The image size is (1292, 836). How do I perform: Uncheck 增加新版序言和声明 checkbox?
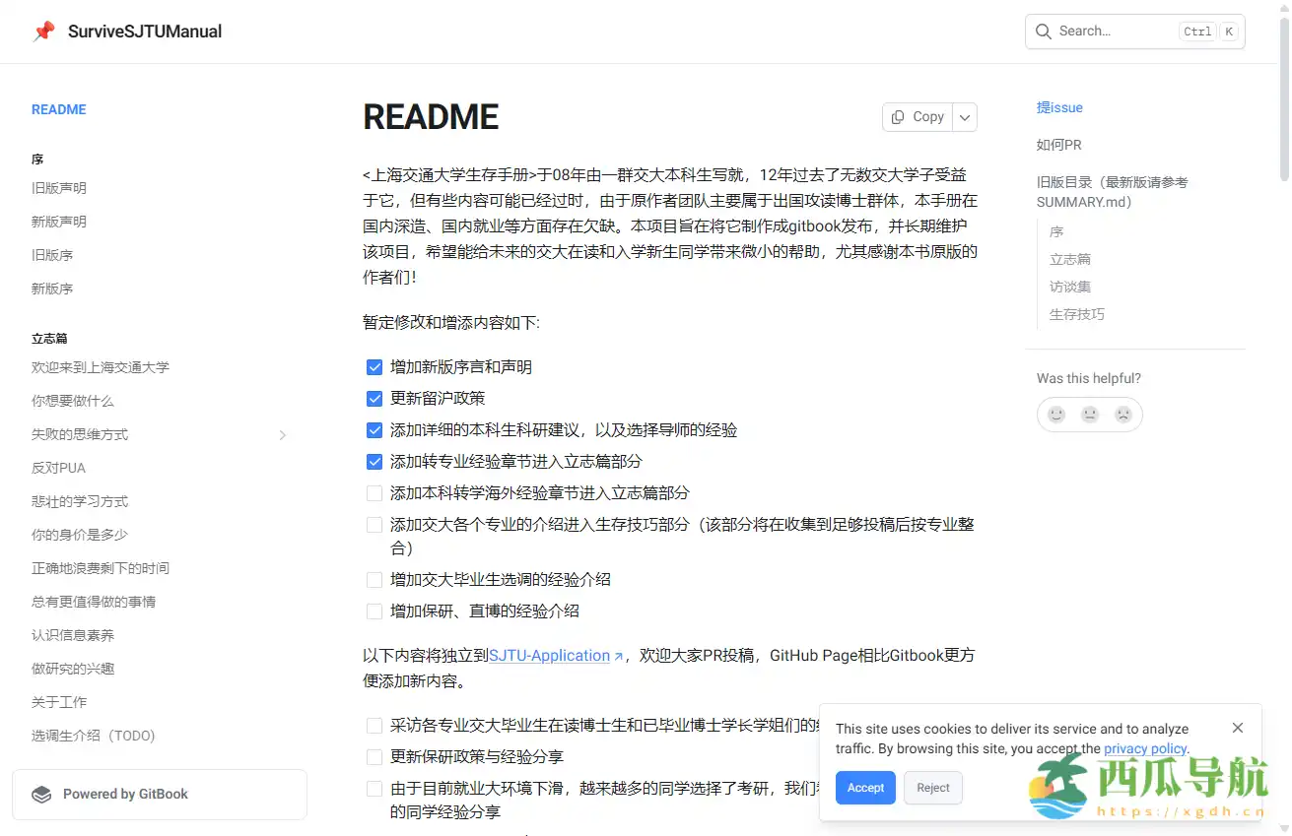click(x=374, y=366)
